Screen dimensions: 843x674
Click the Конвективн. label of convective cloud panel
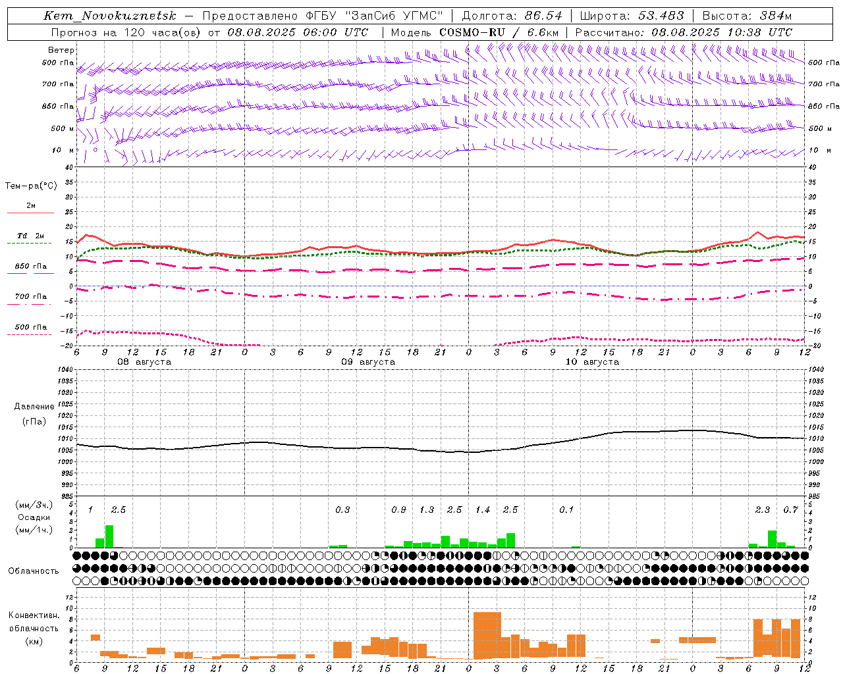[34, 615]
